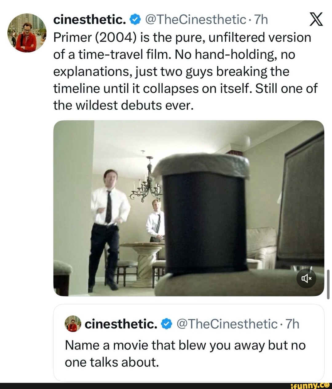Click the 7h timestamp in quoted tweet

(x=292, y=324)
